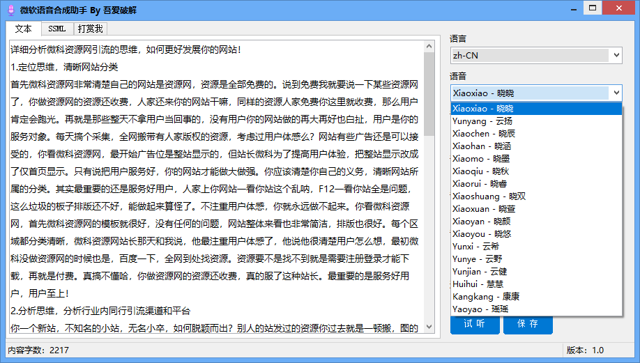The image size is (640, 363).
Task: Expand the zh-CN language dropdown
Action: [615, 55]
